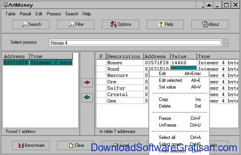
Task: Open the Table menu
Action: point(10,14)
